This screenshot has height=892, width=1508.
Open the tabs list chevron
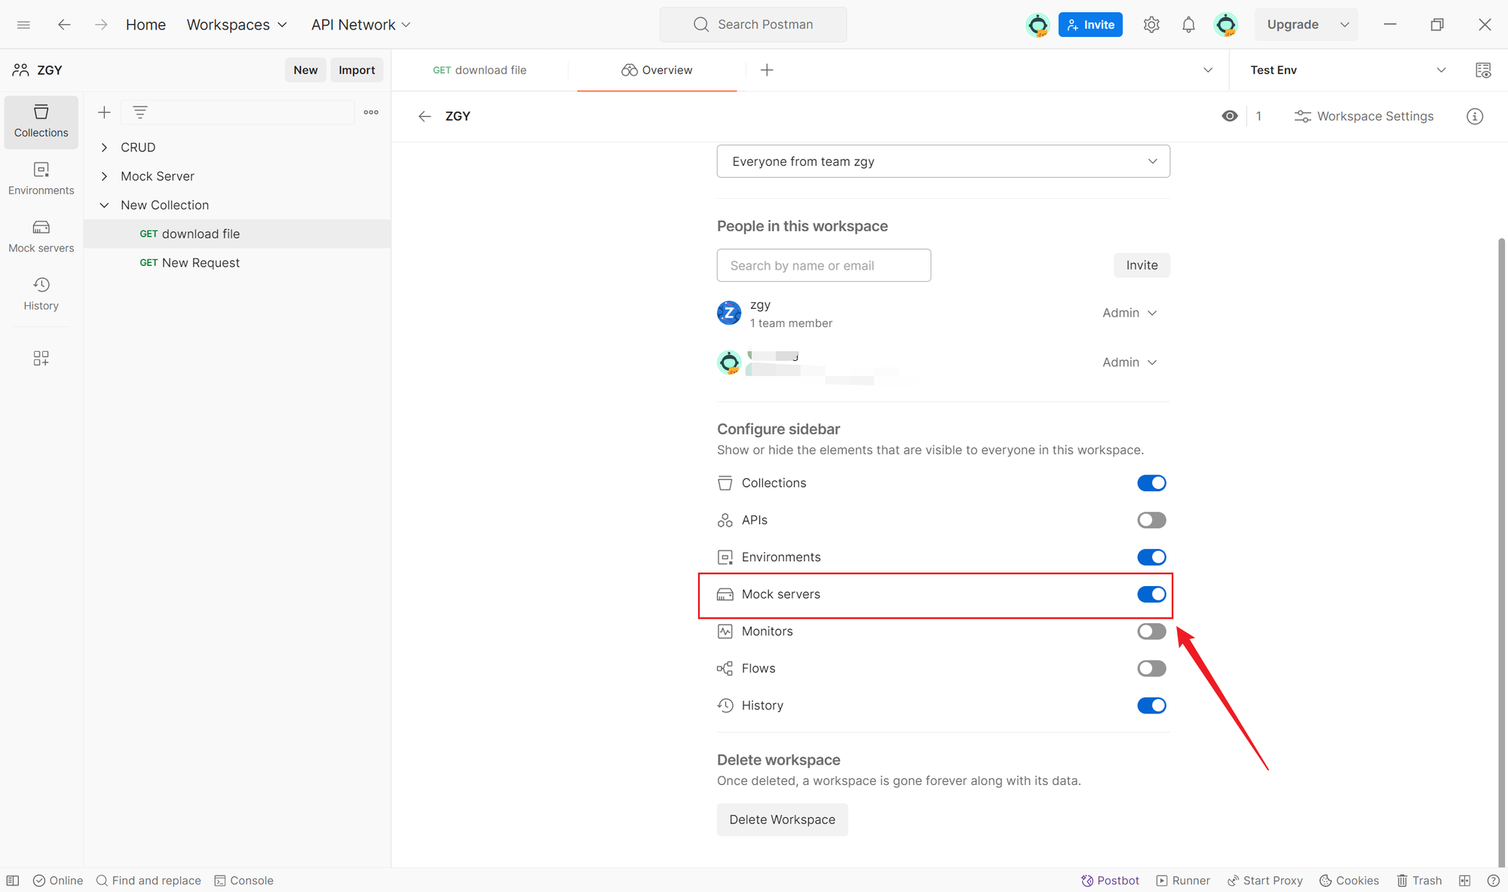[x=1208, y=70]
